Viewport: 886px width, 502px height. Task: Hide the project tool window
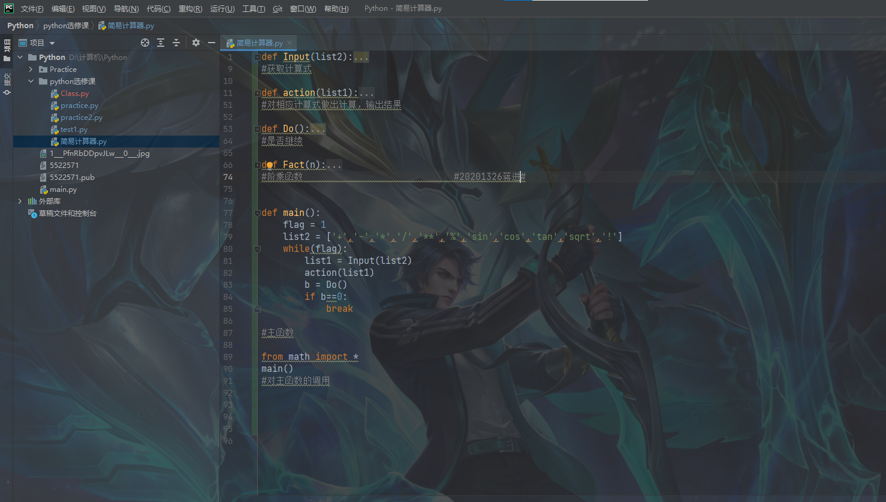tap(212, 43)
